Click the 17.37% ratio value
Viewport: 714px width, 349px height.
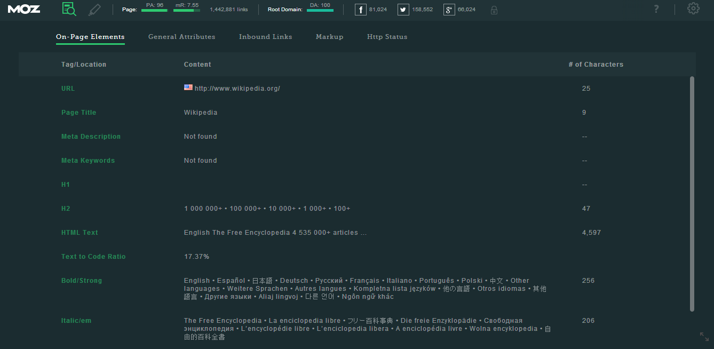coord(196,257)
